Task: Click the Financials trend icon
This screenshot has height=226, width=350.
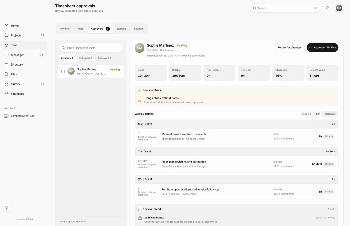Action: point(6,93)
